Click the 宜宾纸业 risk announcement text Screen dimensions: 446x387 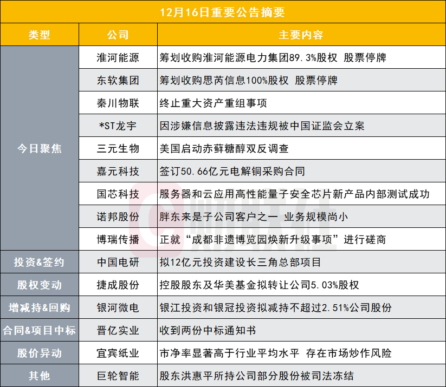point(275,353)
